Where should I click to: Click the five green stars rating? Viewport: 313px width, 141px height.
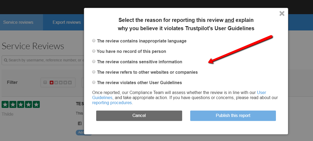coord(21,104)
